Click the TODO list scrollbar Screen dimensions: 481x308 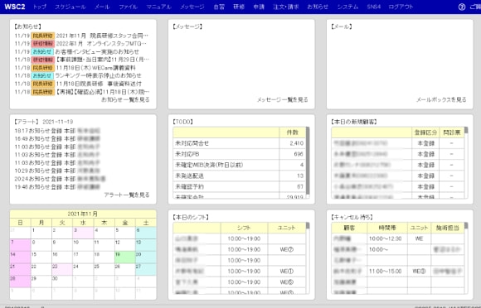308,163
